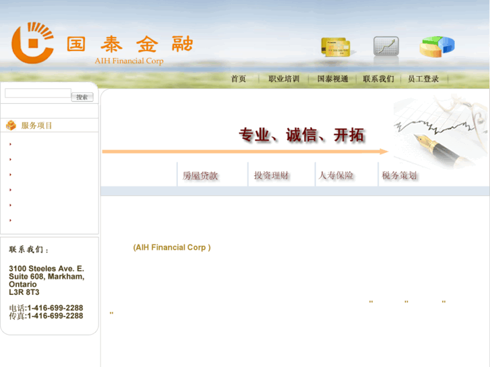Click the (AIH Financial Corp ) heading text
Viewport: 490px width, 367px height.
point(172,247)
